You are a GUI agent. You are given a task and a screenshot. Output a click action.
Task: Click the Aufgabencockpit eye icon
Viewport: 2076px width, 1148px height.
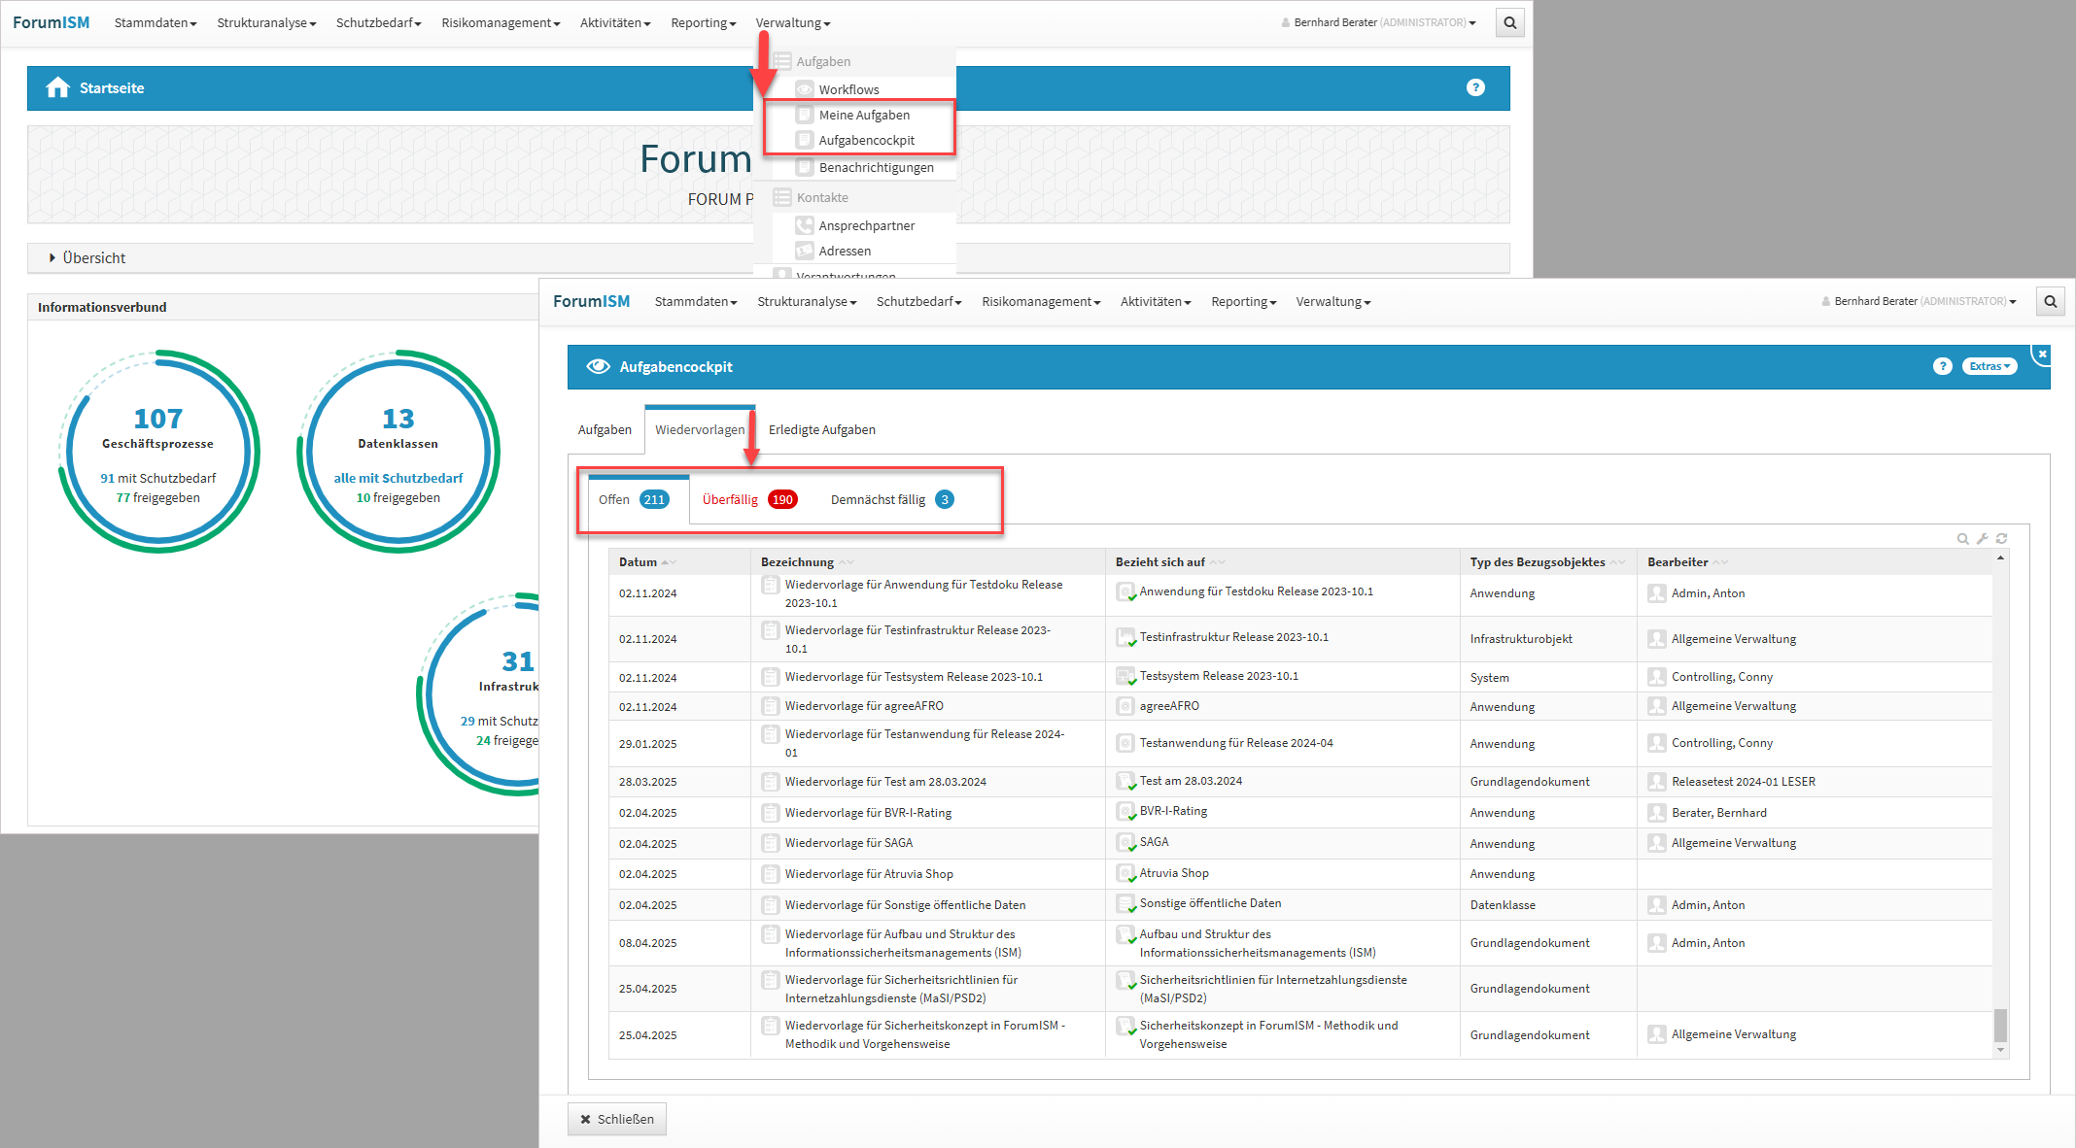pyautogui.click(x=598, y=367)
